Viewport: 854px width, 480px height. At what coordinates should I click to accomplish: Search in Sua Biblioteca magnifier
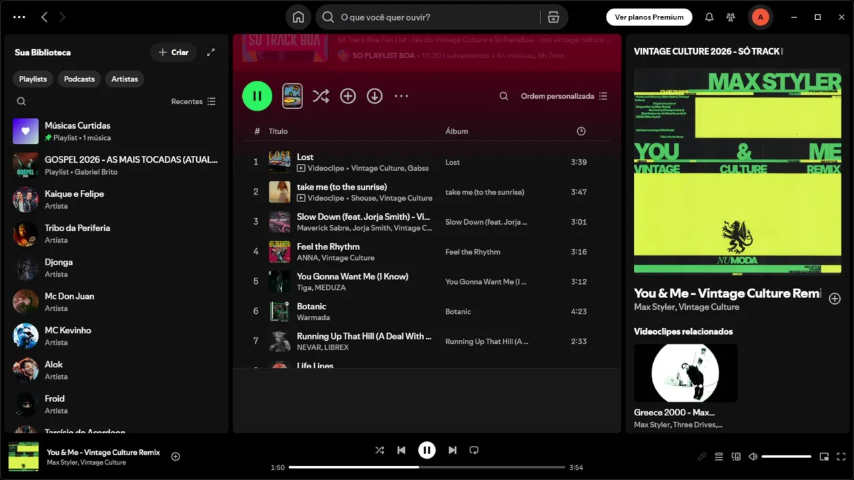21,101
